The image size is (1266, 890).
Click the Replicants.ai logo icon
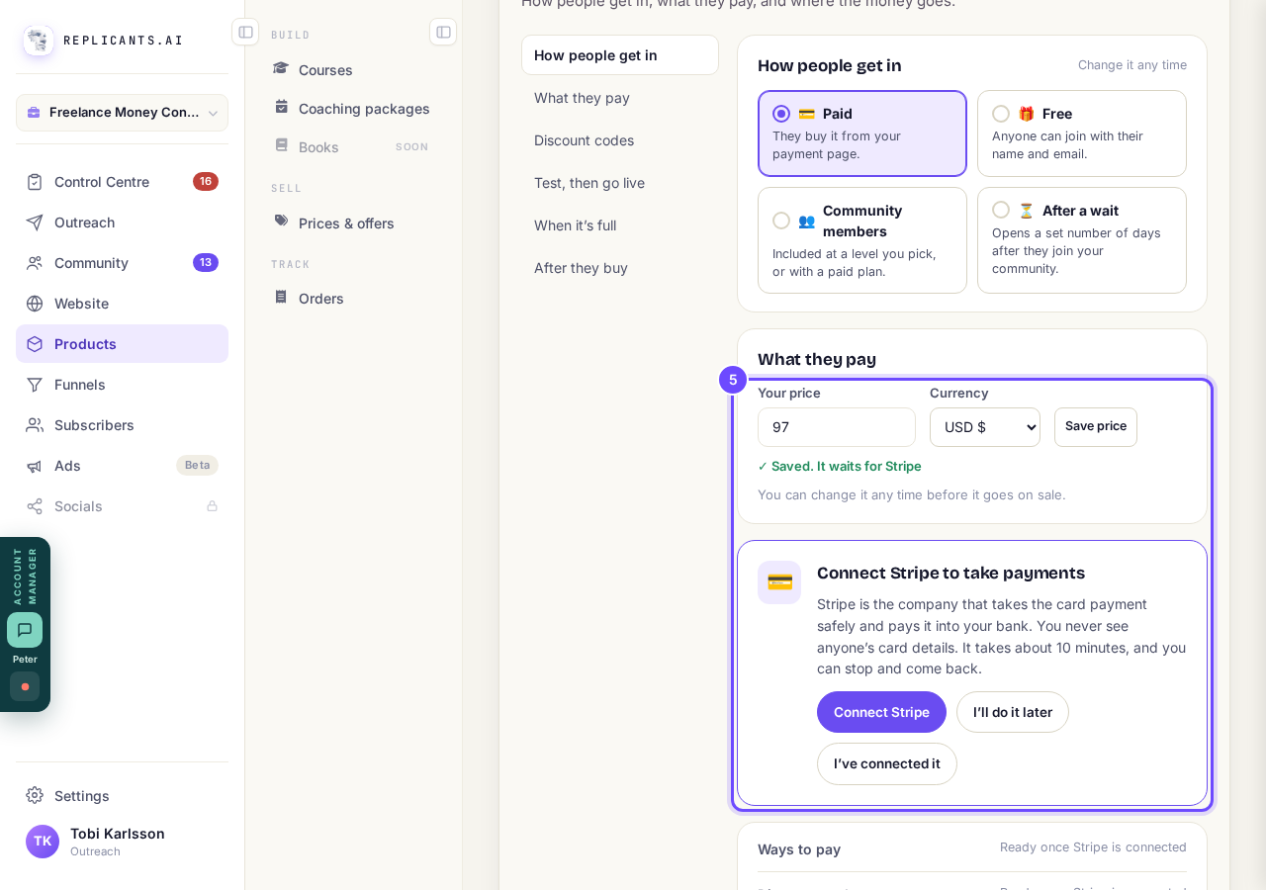pyautogui.click(x=39, y=41)
